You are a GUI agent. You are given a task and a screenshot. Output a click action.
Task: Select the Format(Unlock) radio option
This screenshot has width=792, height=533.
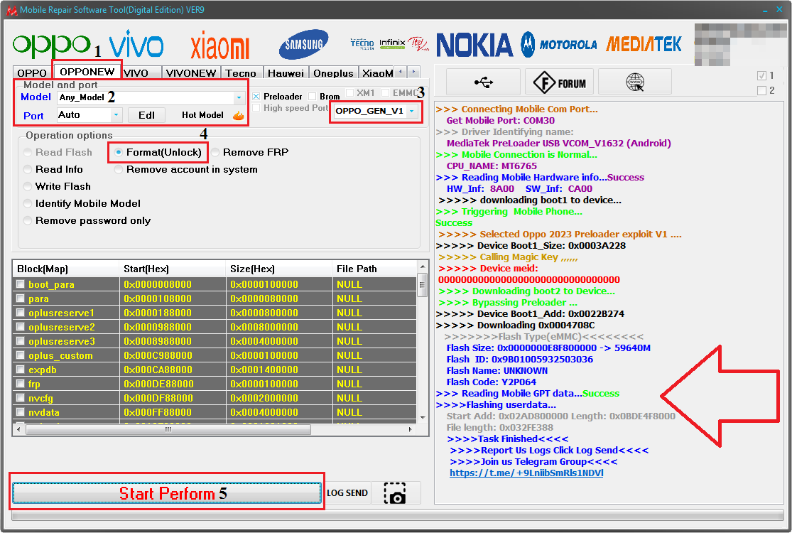point(119,152)
